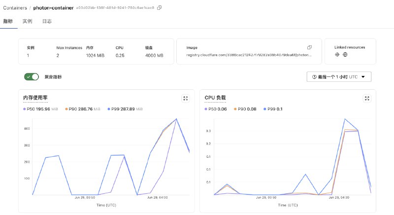Viewport: 394px width, 215px height.
Task: Select the 指标 tab
Action: pos(8,21)
